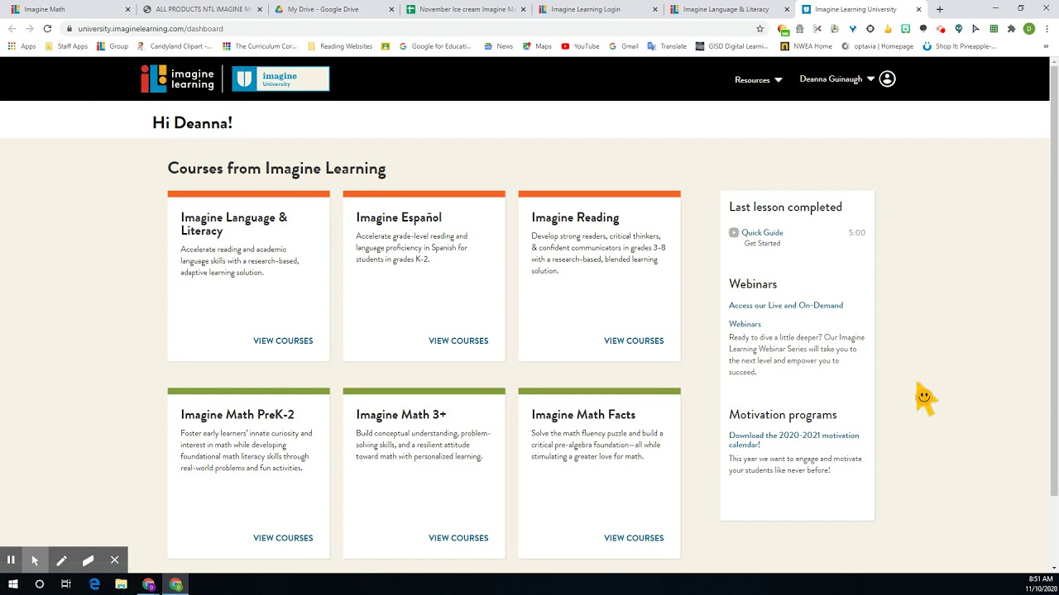Select the recorder highlighter tool
The width and height of the screenshot is (1059, 595).
click(x=88, y=560)
